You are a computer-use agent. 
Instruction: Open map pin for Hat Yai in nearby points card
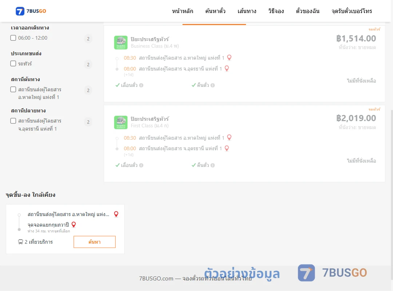pos(116,214)
